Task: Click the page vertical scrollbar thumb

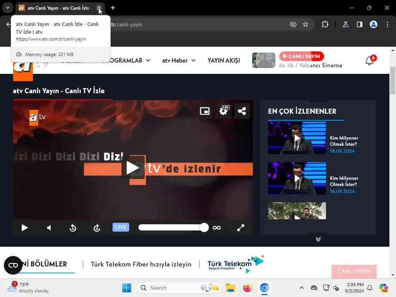Action: [393, 80]
